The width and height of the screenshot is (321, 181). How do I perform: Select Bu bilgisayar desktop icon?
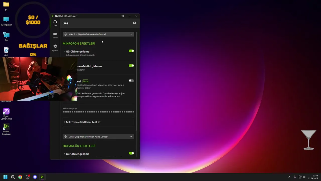pos(6,21)
